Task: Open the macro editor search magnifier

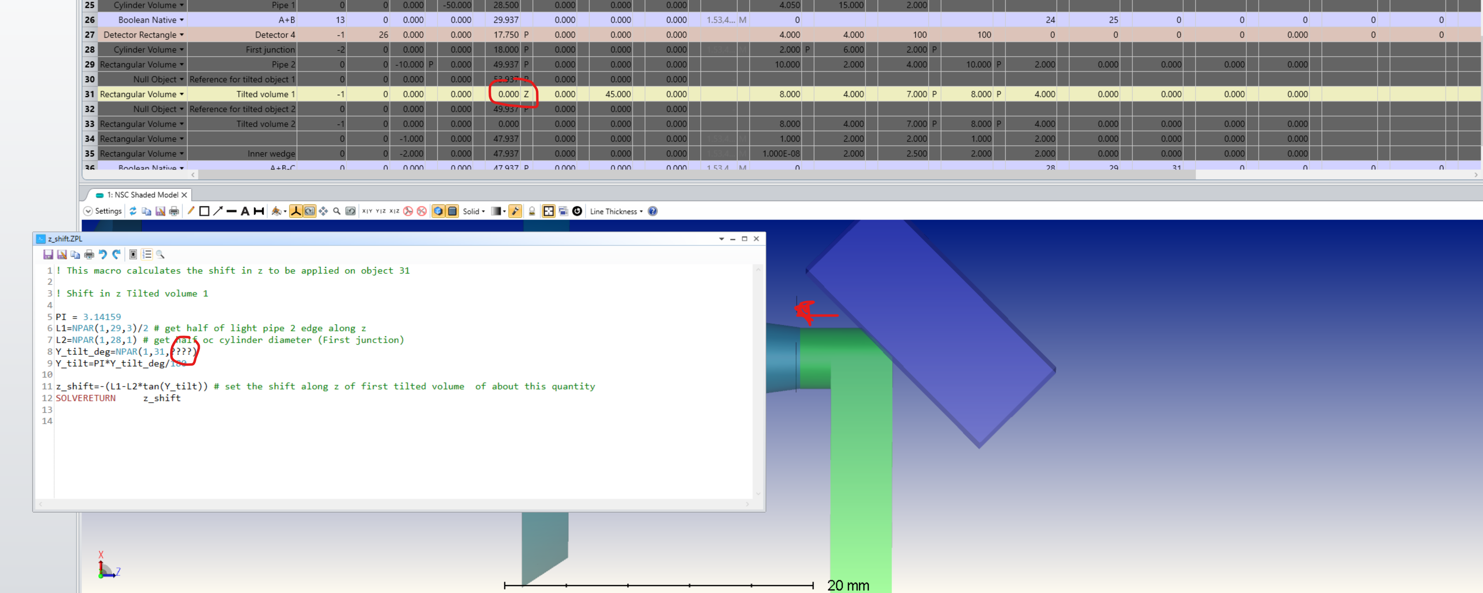Action: tap(161, 254)
